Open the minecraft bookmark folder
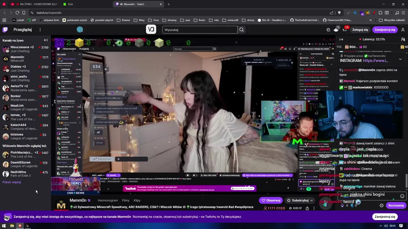 point(230,20)
